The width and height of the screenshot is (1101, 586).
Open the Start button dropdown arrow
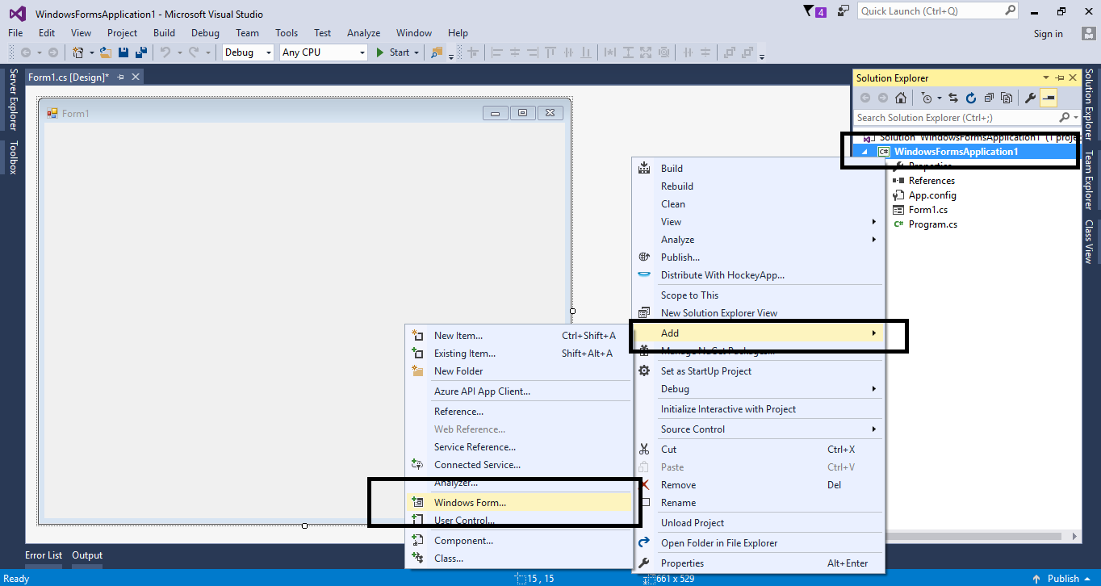coord(417,52)
